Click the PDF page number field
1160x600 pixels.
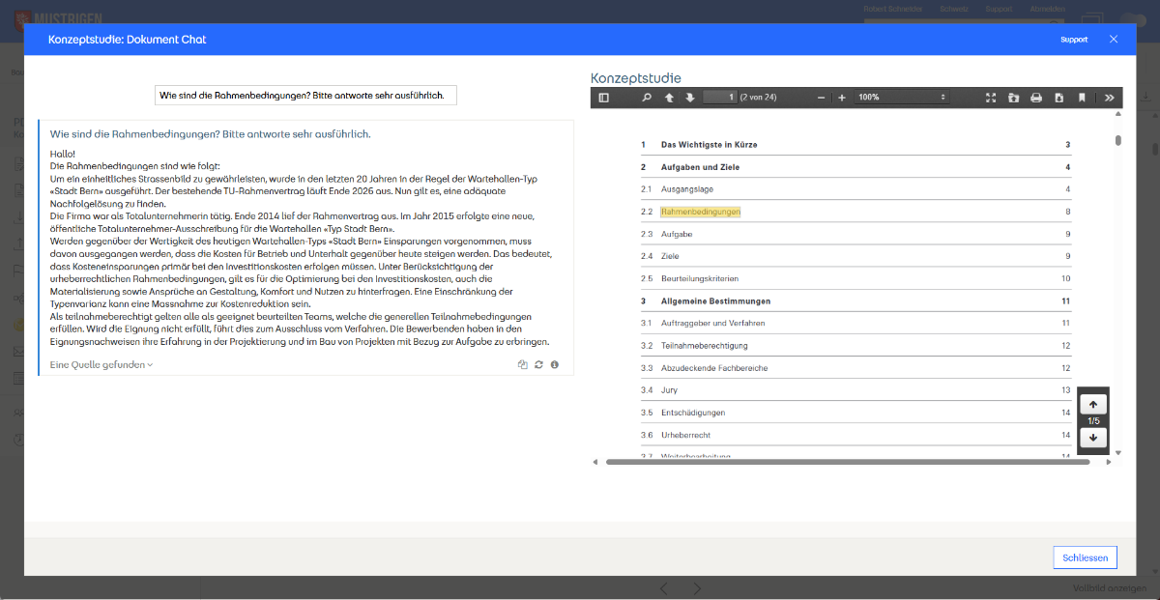pos(720,98)
